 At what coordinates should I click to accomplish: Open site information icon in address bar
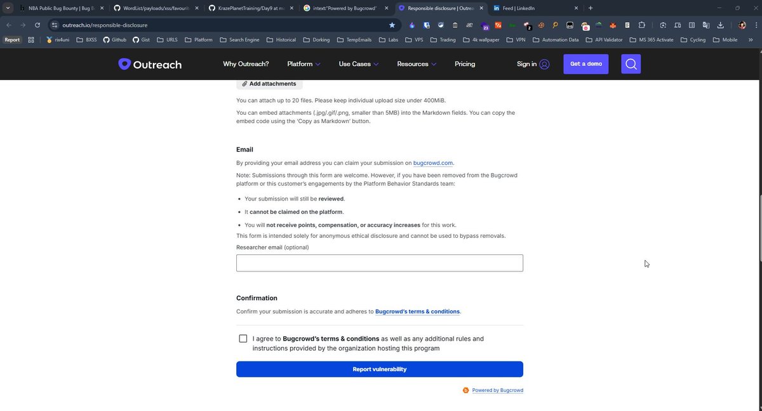pos(55,25)
